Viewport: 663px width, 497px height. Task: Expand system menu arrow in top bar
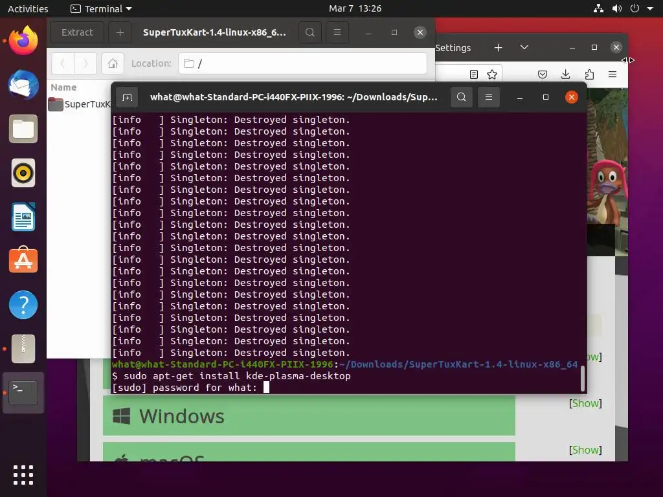click(650, 8)
